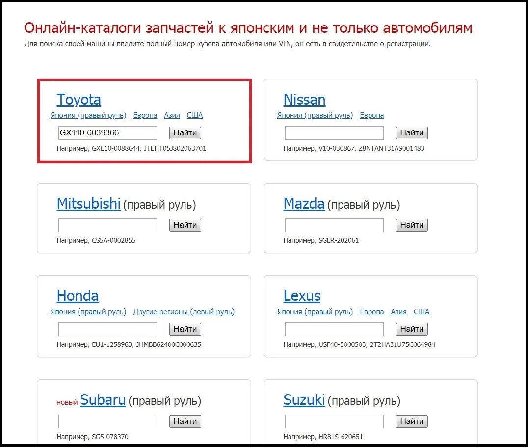Focus the Suzuki search input field
This screenshot has width=528, height=448.
click(x=334, y=422)
